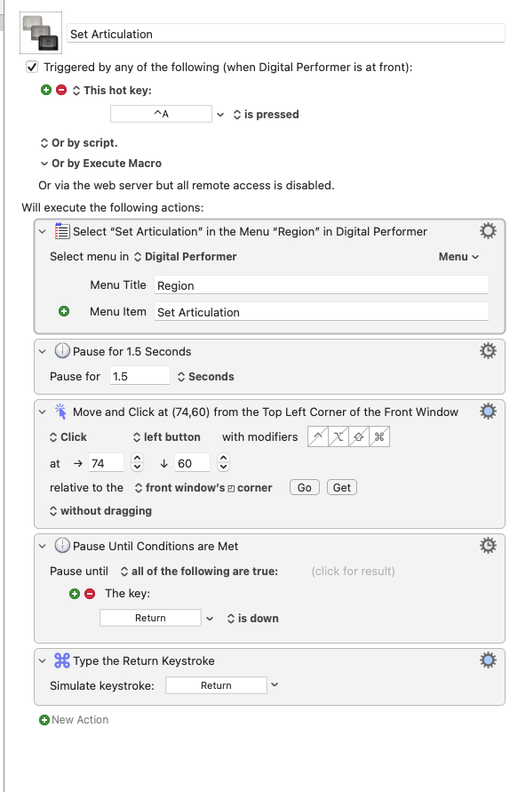Click the macro icon next to Set Articulation name

(x=40, y=33)
